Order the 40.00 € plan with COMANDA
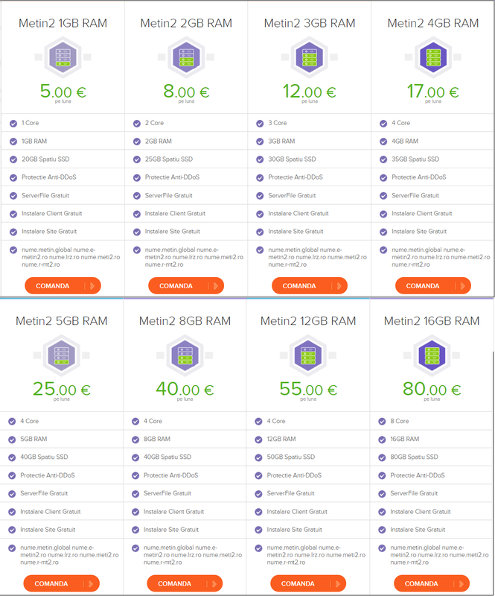Viewport: 495px width, 596px height. point(185,583)
